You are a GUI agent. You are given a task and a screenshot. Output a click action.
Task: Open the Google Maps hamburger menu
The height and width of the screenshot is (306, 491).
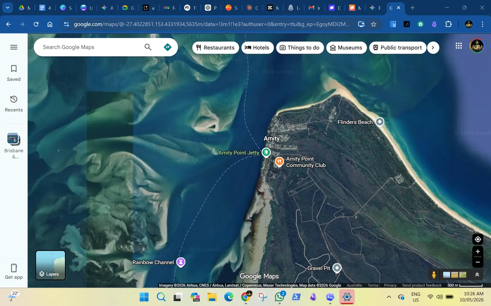click(x=14, y=47)
